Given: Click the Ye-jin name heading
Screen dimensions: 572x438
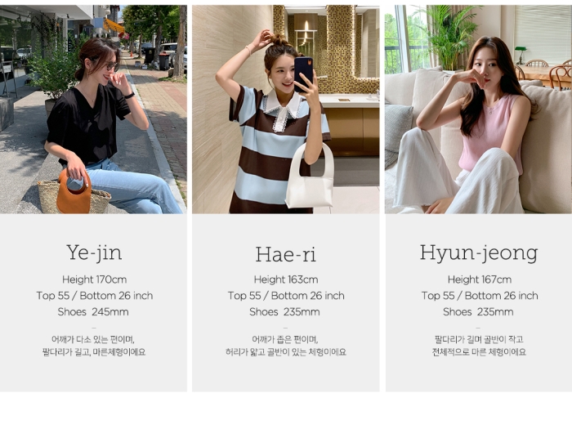Looking at the screenshot, I should (x=94, y=253).
